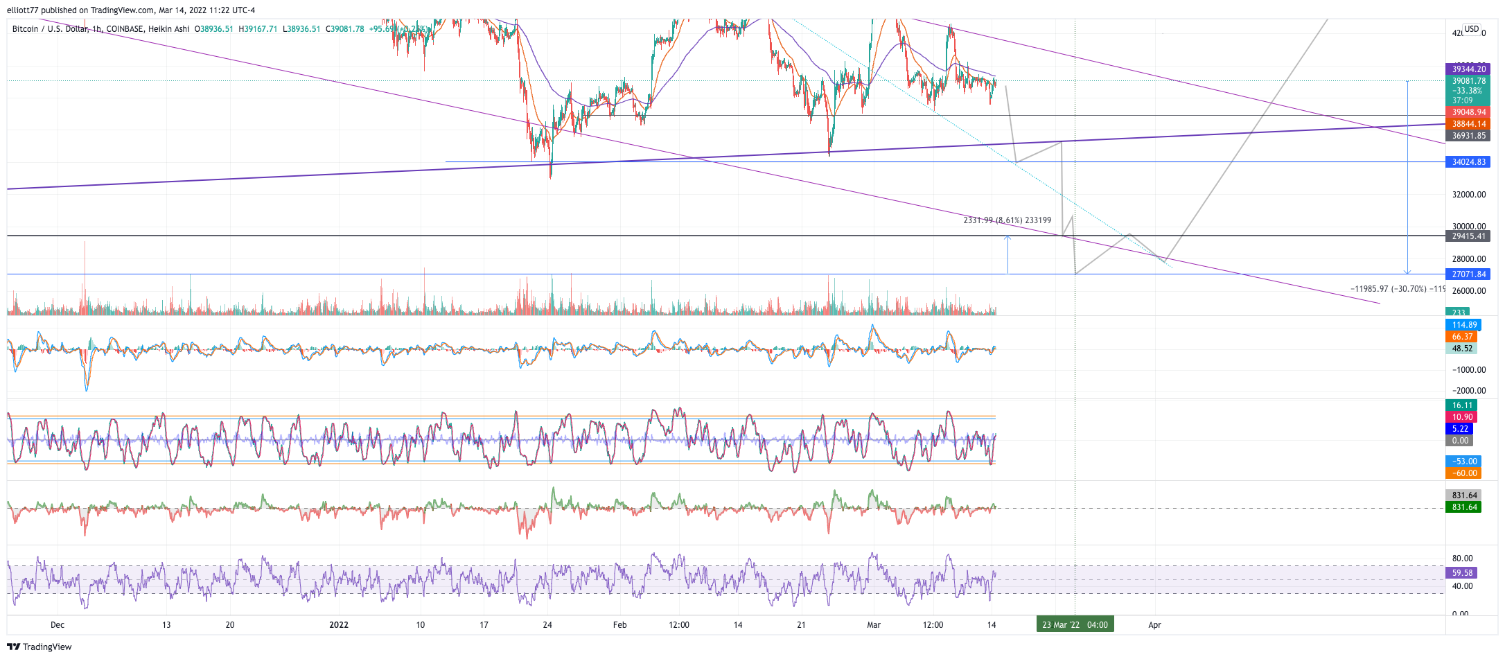Click the 32000.00 price axis tick
This screenshot has width=1505, height=659.
pyautogui.click(x=1469, y=195)
